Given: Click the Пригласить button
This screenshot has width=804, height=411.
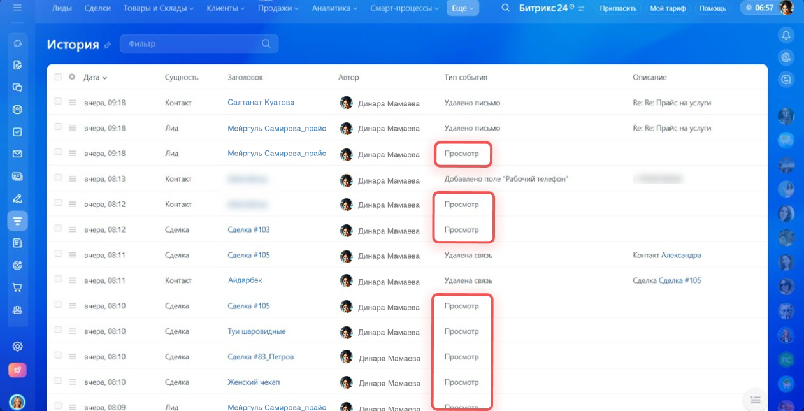Looking at the screenshot, I should coord(618,8).
